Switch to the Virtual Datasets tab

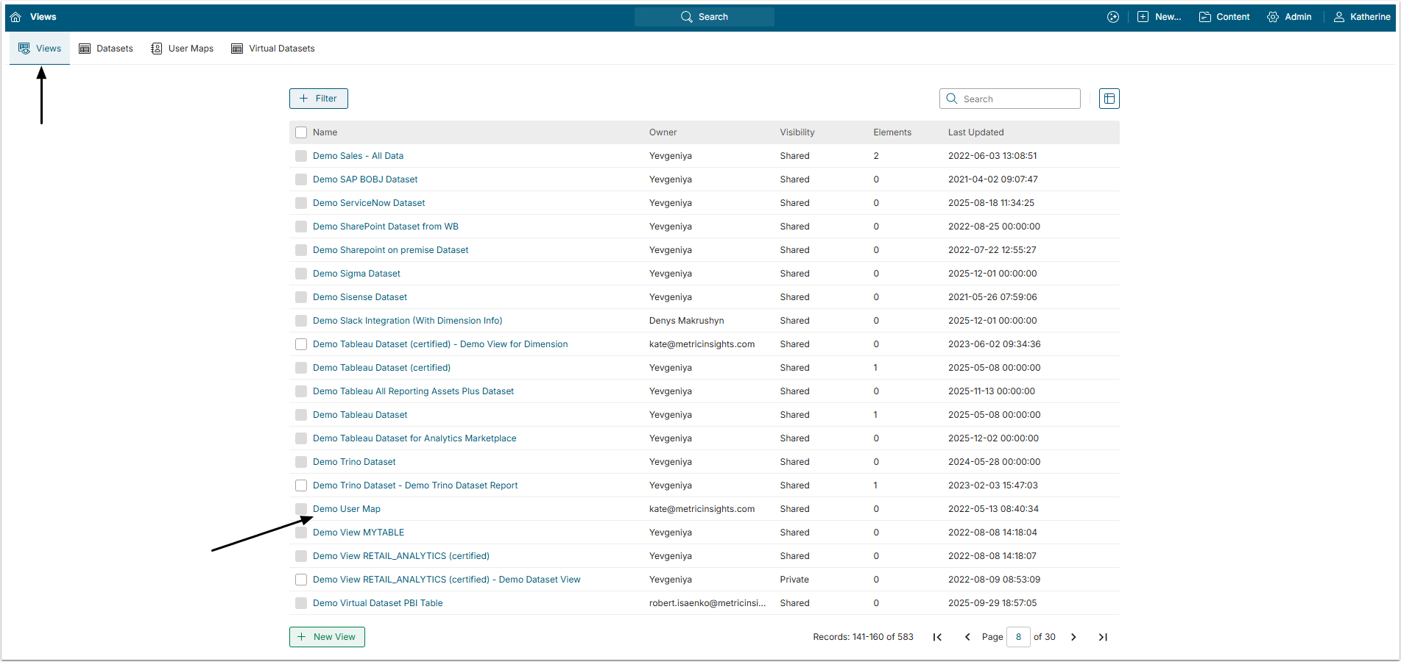click(x=273, y=49)
